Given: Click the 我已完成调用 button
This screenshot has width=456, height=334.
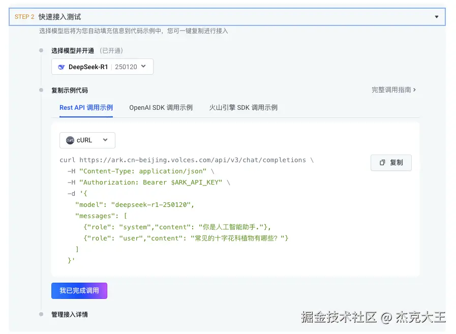Looking at the screenshot, I should 79,291.
